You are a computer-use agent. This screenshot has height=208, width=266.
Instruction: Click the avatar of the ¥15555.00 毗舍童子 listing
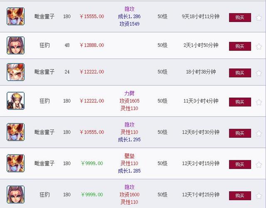(16, 17)
